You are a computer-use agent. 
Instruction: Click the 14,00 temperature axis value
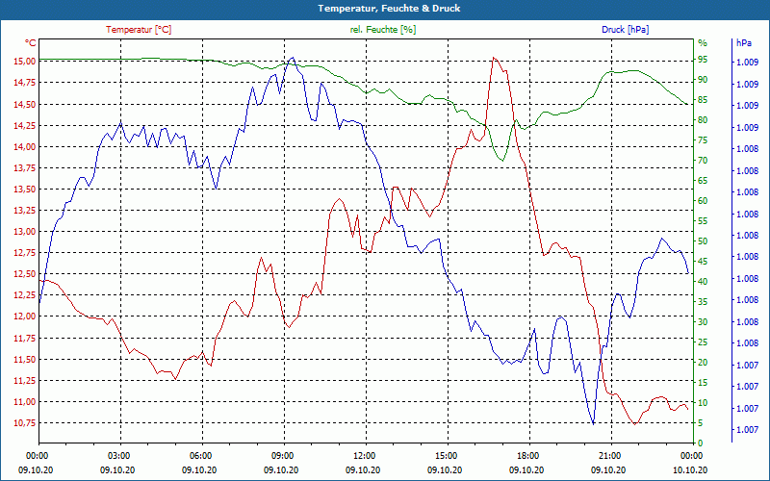[x=26, y=146]
